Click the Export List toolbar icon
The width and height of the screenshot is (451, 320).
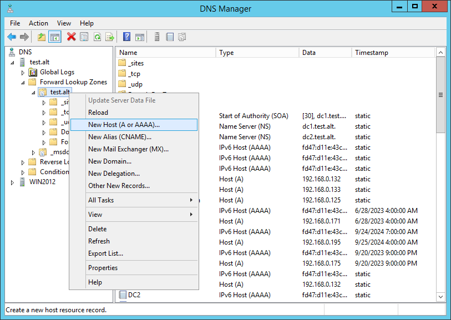pyautogui.click(x=110, y=37)
